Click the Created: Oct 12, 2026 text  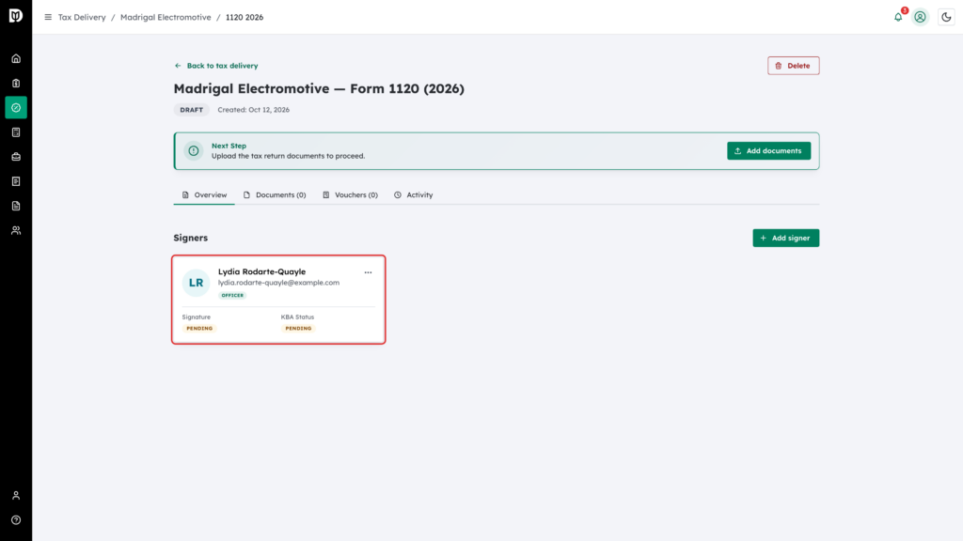click(254, 110)
